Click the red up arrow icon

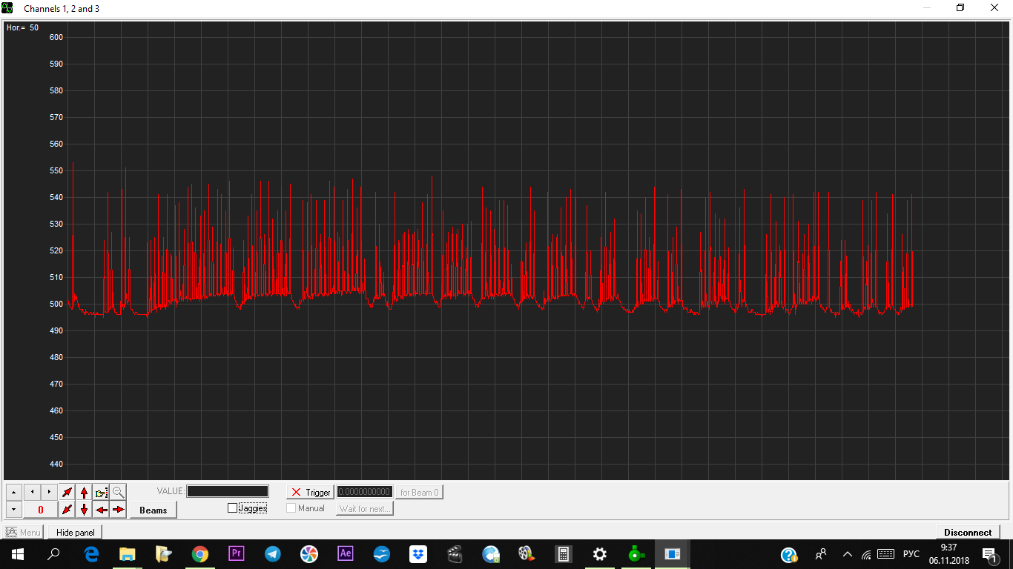point(84,493)
